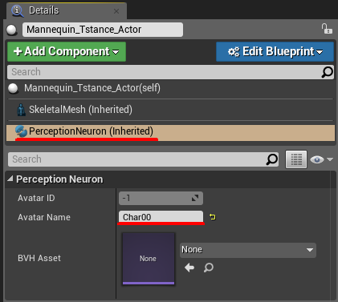Toggle the details lock padlock icon
Viewport: 338px width, 302px height.
pyautogui.click(x=327, y=29)
